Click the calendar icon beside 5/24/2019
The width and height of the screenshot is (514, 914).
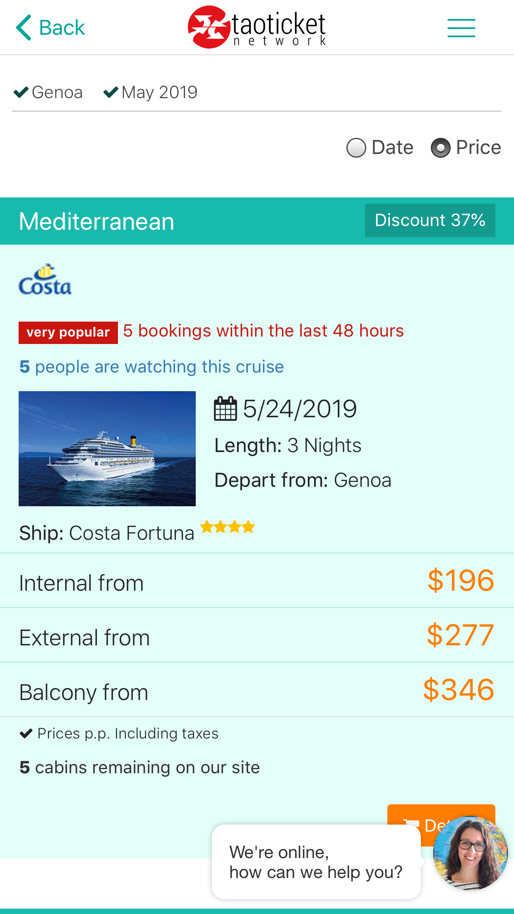[225, 409]
